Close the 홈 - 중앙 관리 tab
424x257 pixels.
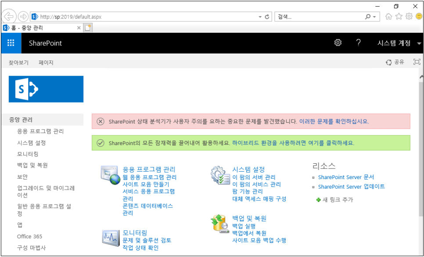point(79,28)
